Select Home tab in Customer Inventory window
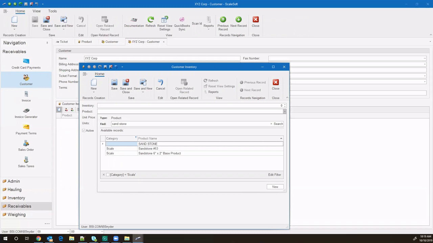Image resolution: width=433 pixels, height=243 pixels. [99, 74]
